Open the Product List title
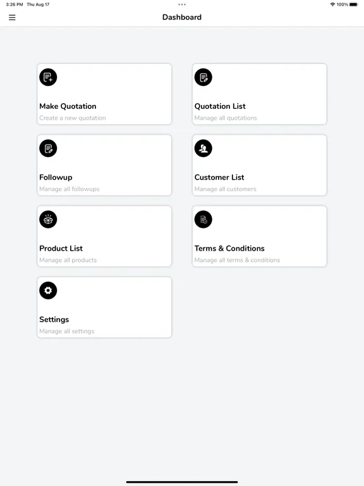This screenshot has height=486, width=364. click(x=61, y=248)
